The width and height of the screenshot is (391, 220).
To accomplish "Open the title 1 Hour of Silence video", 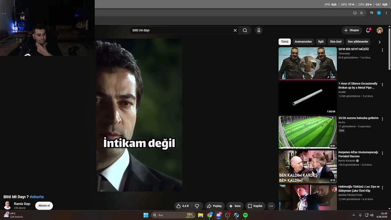I will point(358,86).
